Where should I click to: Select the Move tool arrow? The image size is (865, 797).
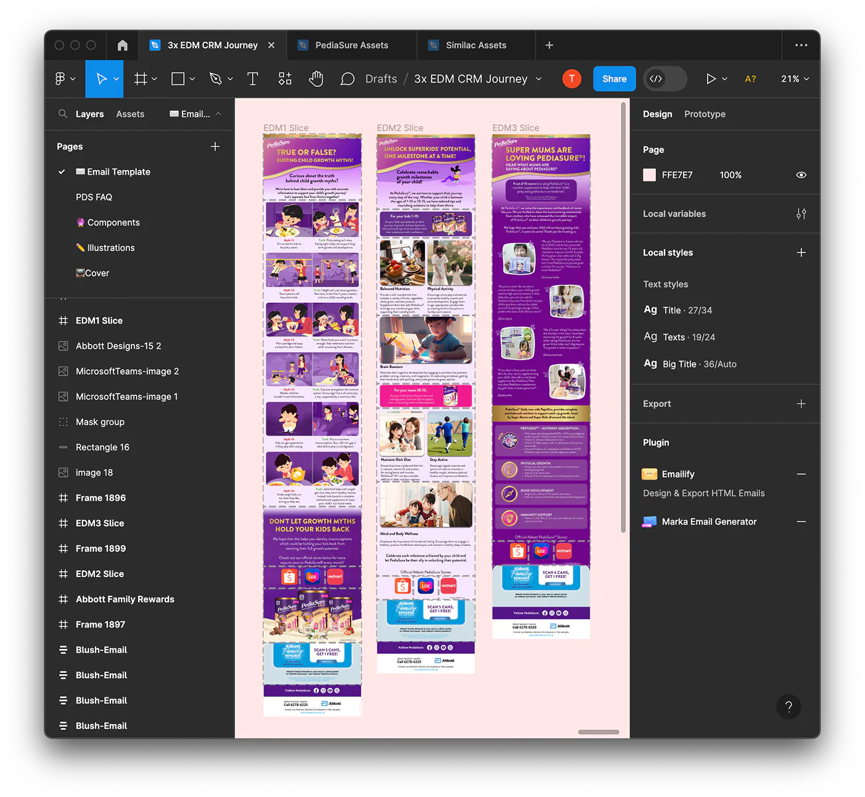(x=102, y=78)
